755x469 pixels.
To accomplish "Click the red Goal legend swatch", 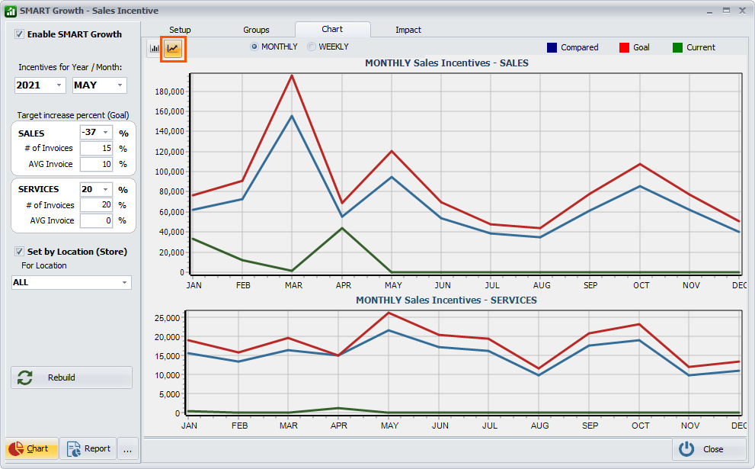I will pyautogui.click(x=624, y=47).
